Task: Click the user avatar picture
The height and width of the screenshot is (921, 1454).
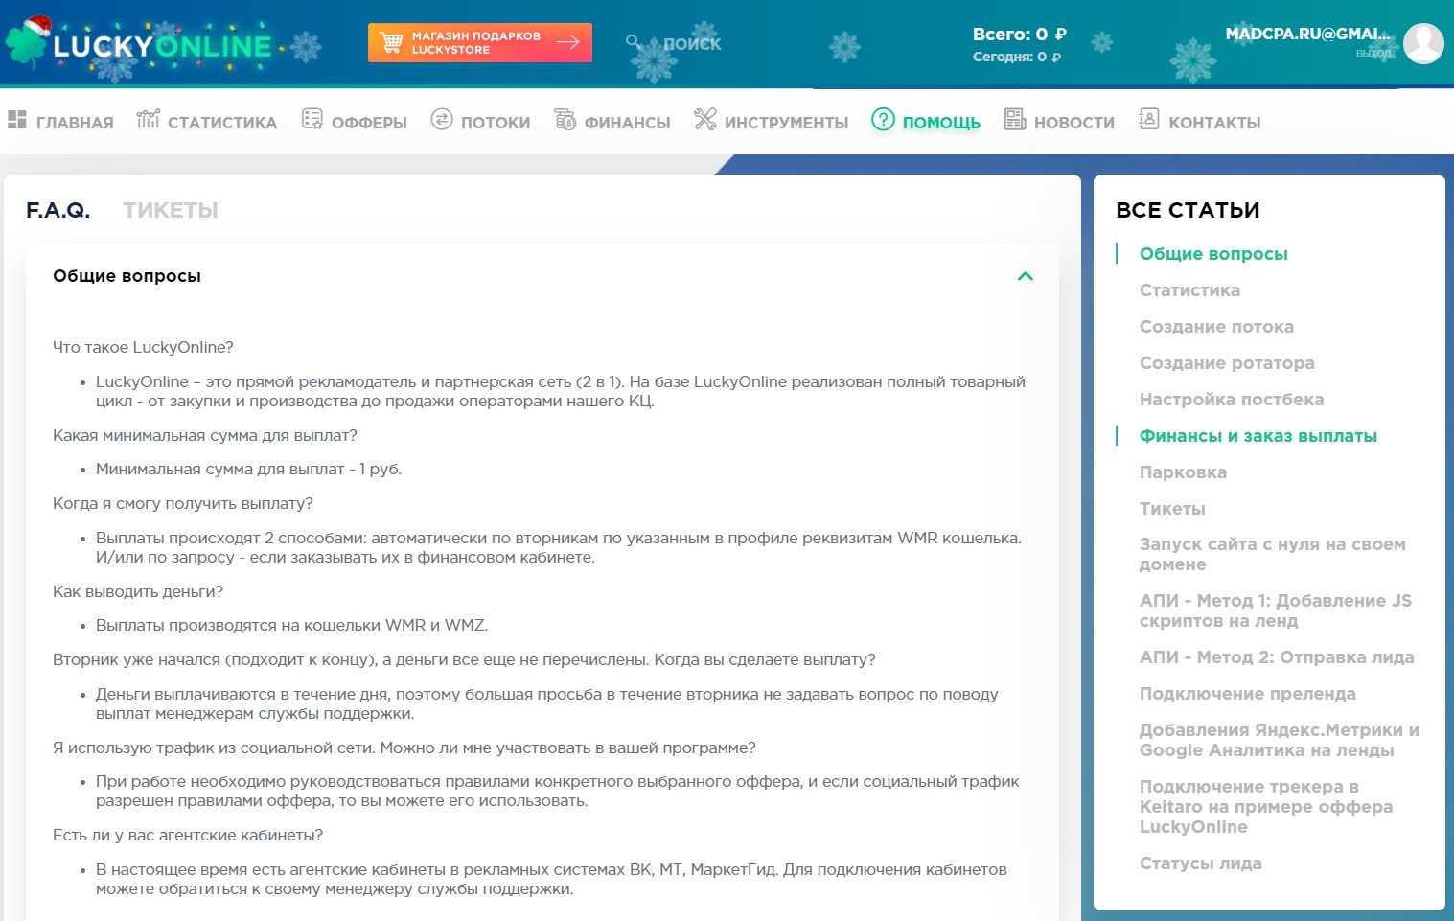Action: point(1423,43)
